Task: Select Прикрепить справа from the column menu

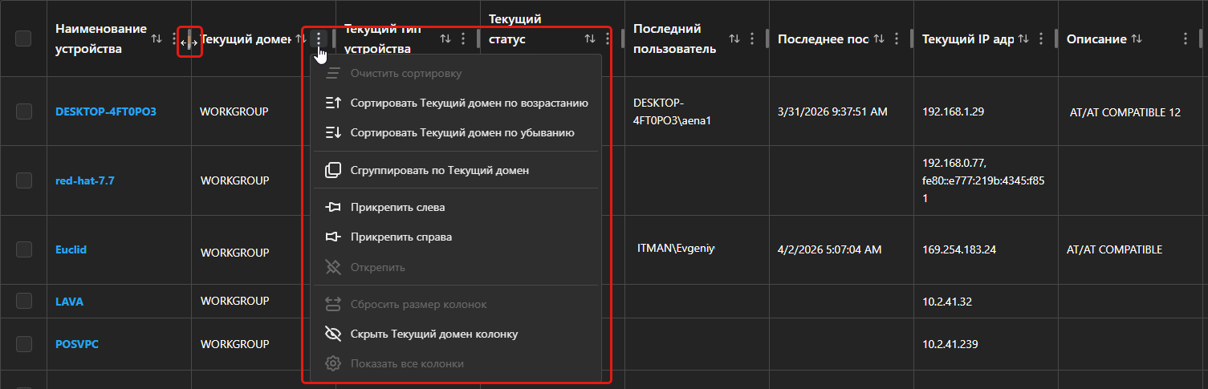Action: (401, 237)
